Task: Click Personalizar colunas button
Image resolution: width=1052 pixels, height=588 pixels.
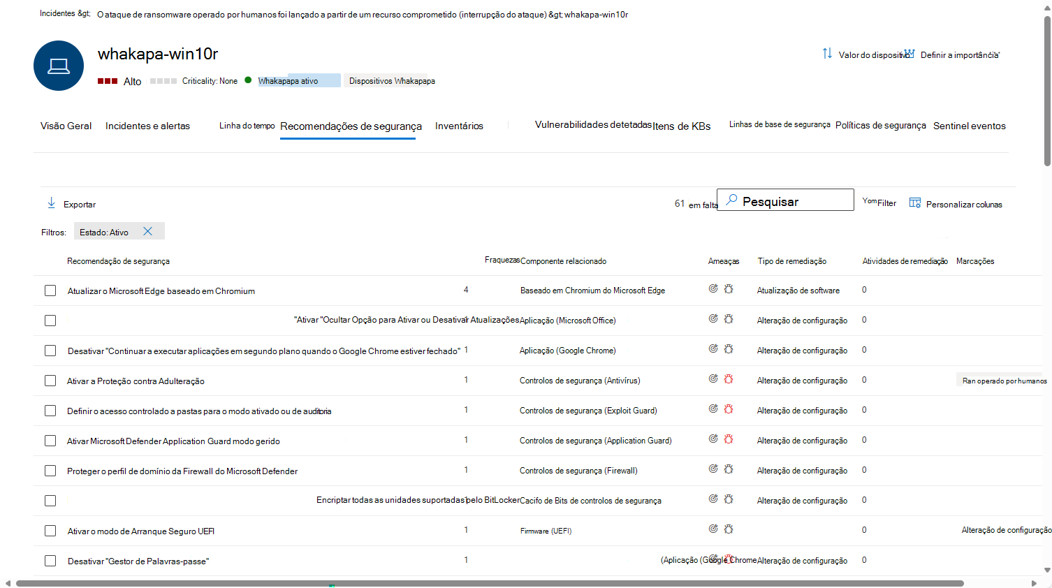Action: (x=956, y=203)
